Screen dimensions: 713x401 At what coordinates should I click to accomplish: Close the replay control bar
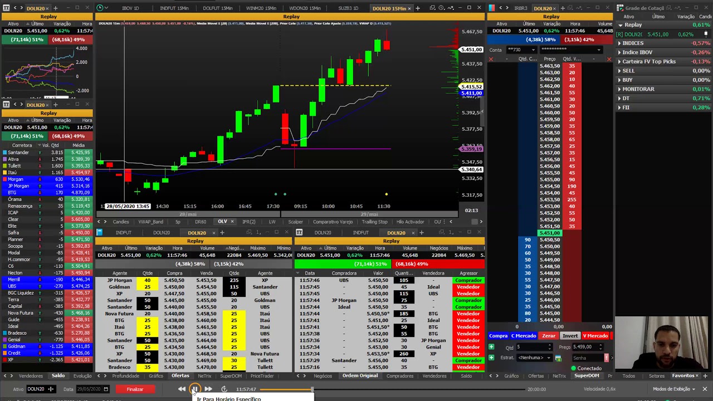(x=705, y=389)
